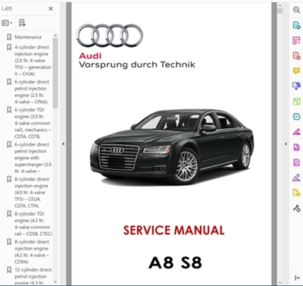The image size is (303, 286).
Task: Hide left navigation pane with small arrow
Action: 63,144
